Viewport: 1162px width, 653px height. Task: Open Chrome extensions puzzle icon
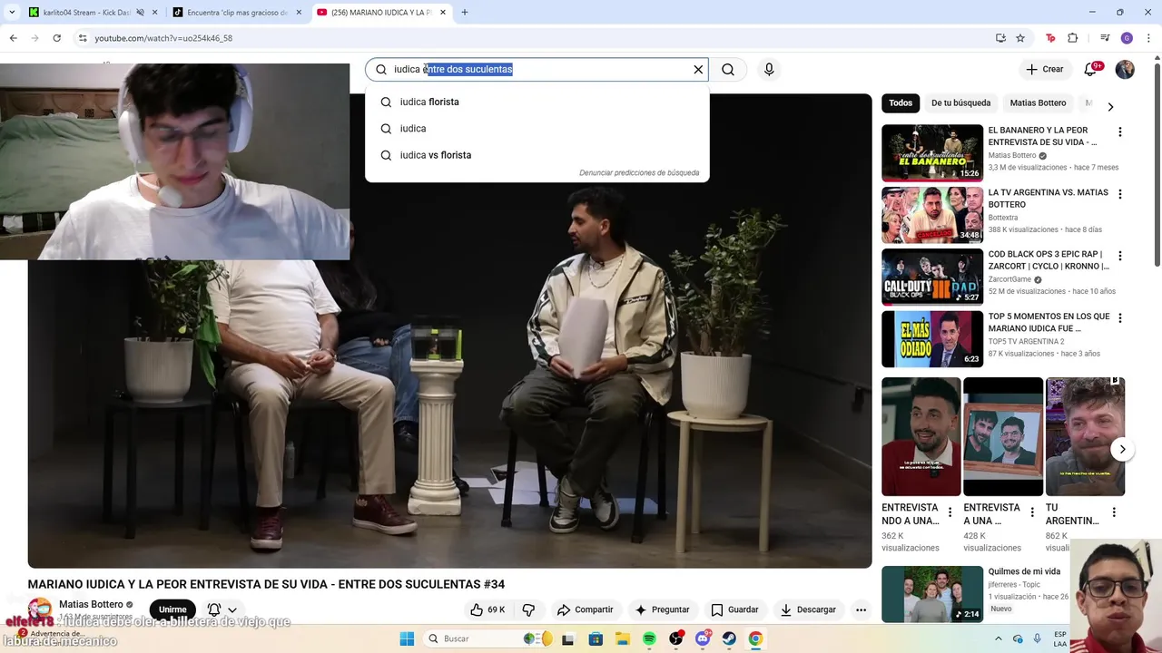[x=1072, y=38]
